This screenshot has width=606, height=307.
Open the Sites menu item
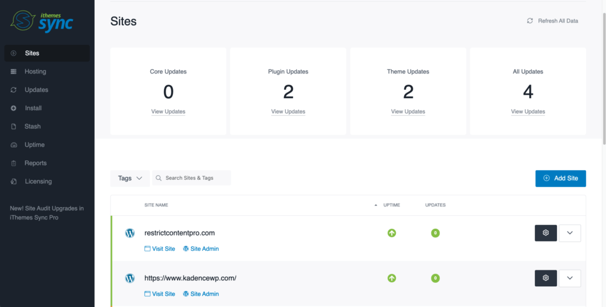47,53
